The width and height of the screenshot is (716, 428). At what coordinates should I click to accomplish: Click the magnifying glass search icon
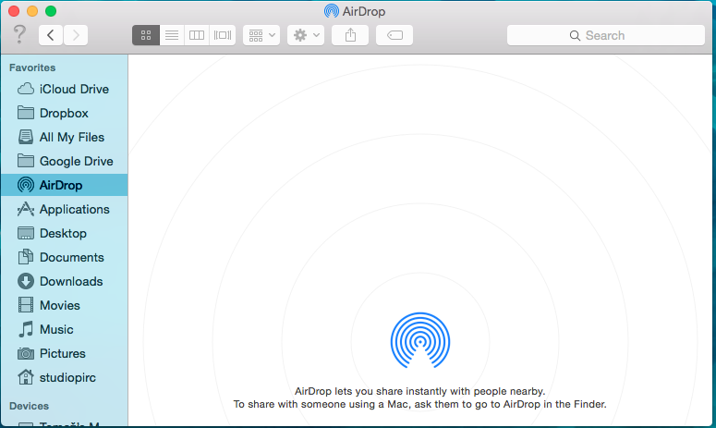pyautogui.click(x=575, y=36)
